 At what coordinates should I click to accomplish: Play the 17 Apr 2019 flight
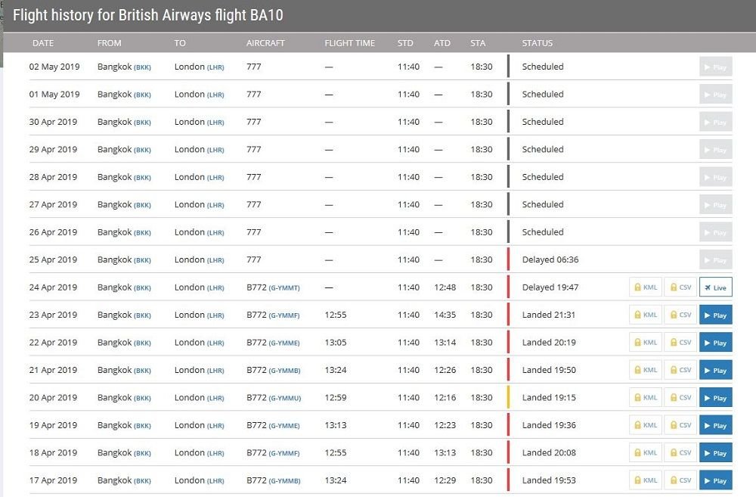click(715, 480)
